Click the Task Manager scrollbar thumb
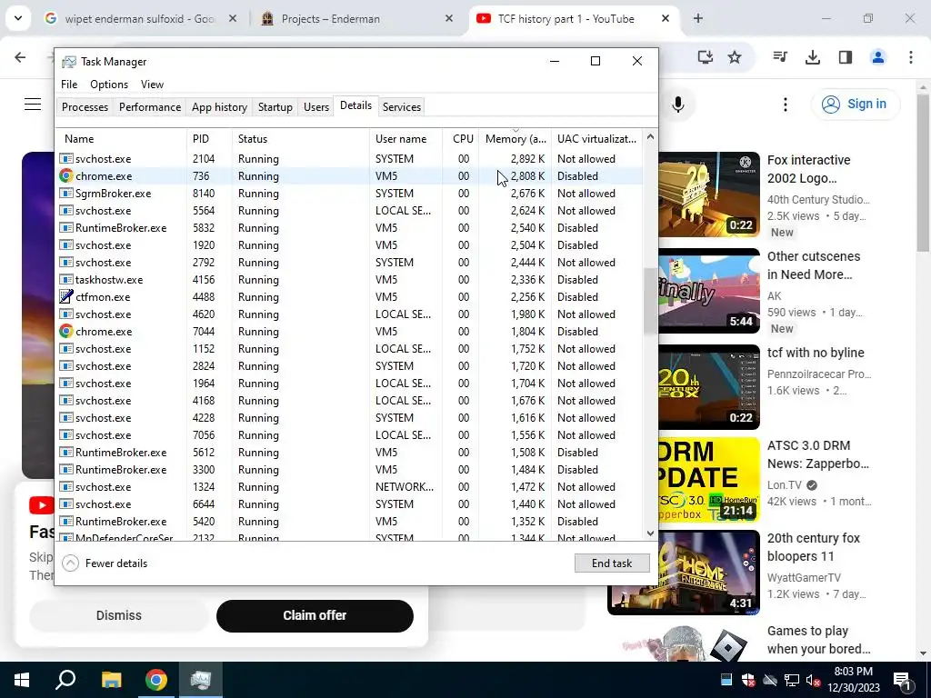Screen dimensions: 931x698 point(650,300)
